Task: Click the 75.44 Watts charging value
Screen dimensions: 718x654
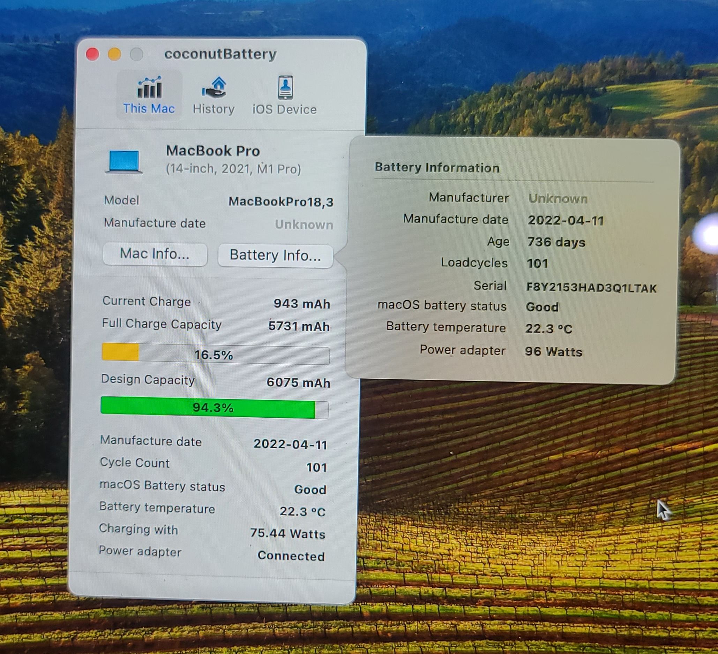Action: click(x=287, y=533)
